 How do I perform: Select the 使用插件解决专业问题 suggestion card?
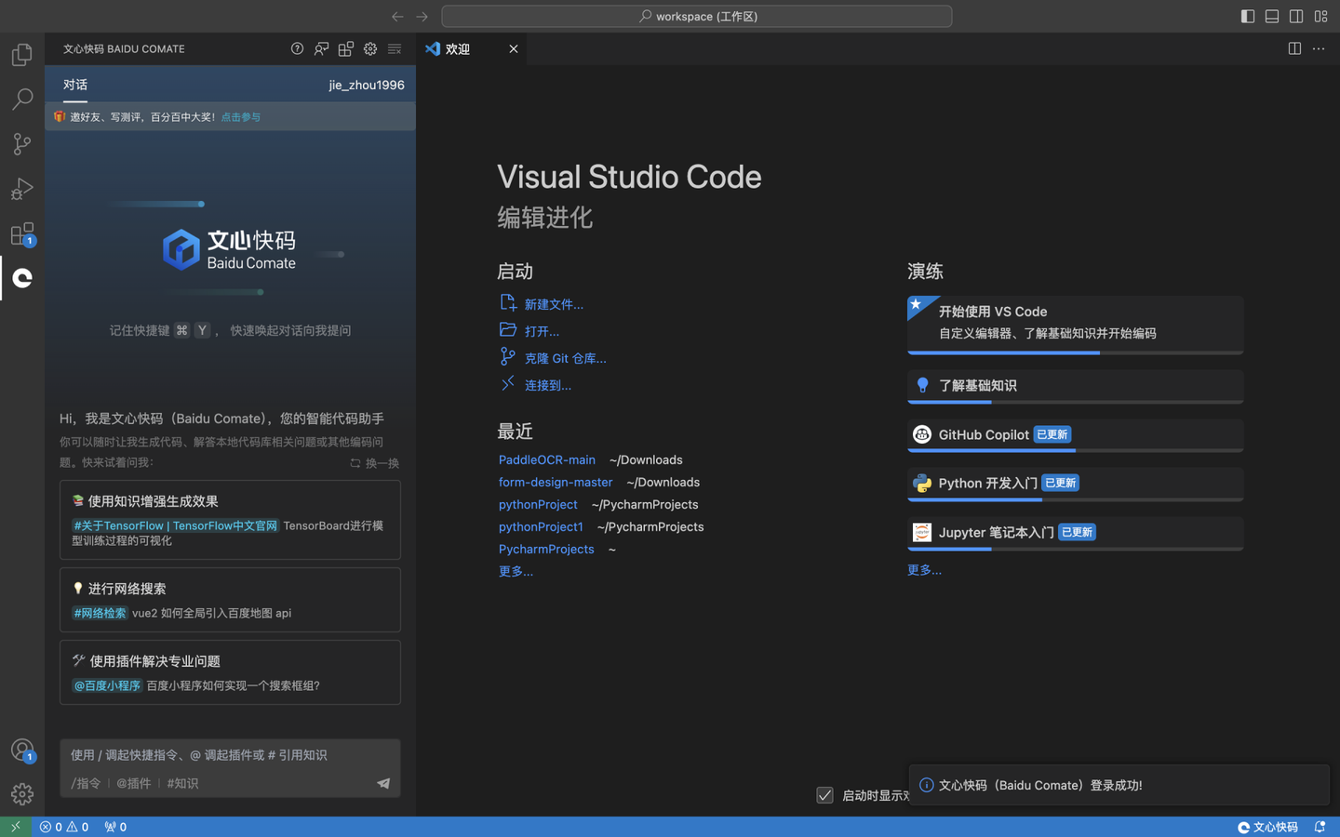(230, 672)
